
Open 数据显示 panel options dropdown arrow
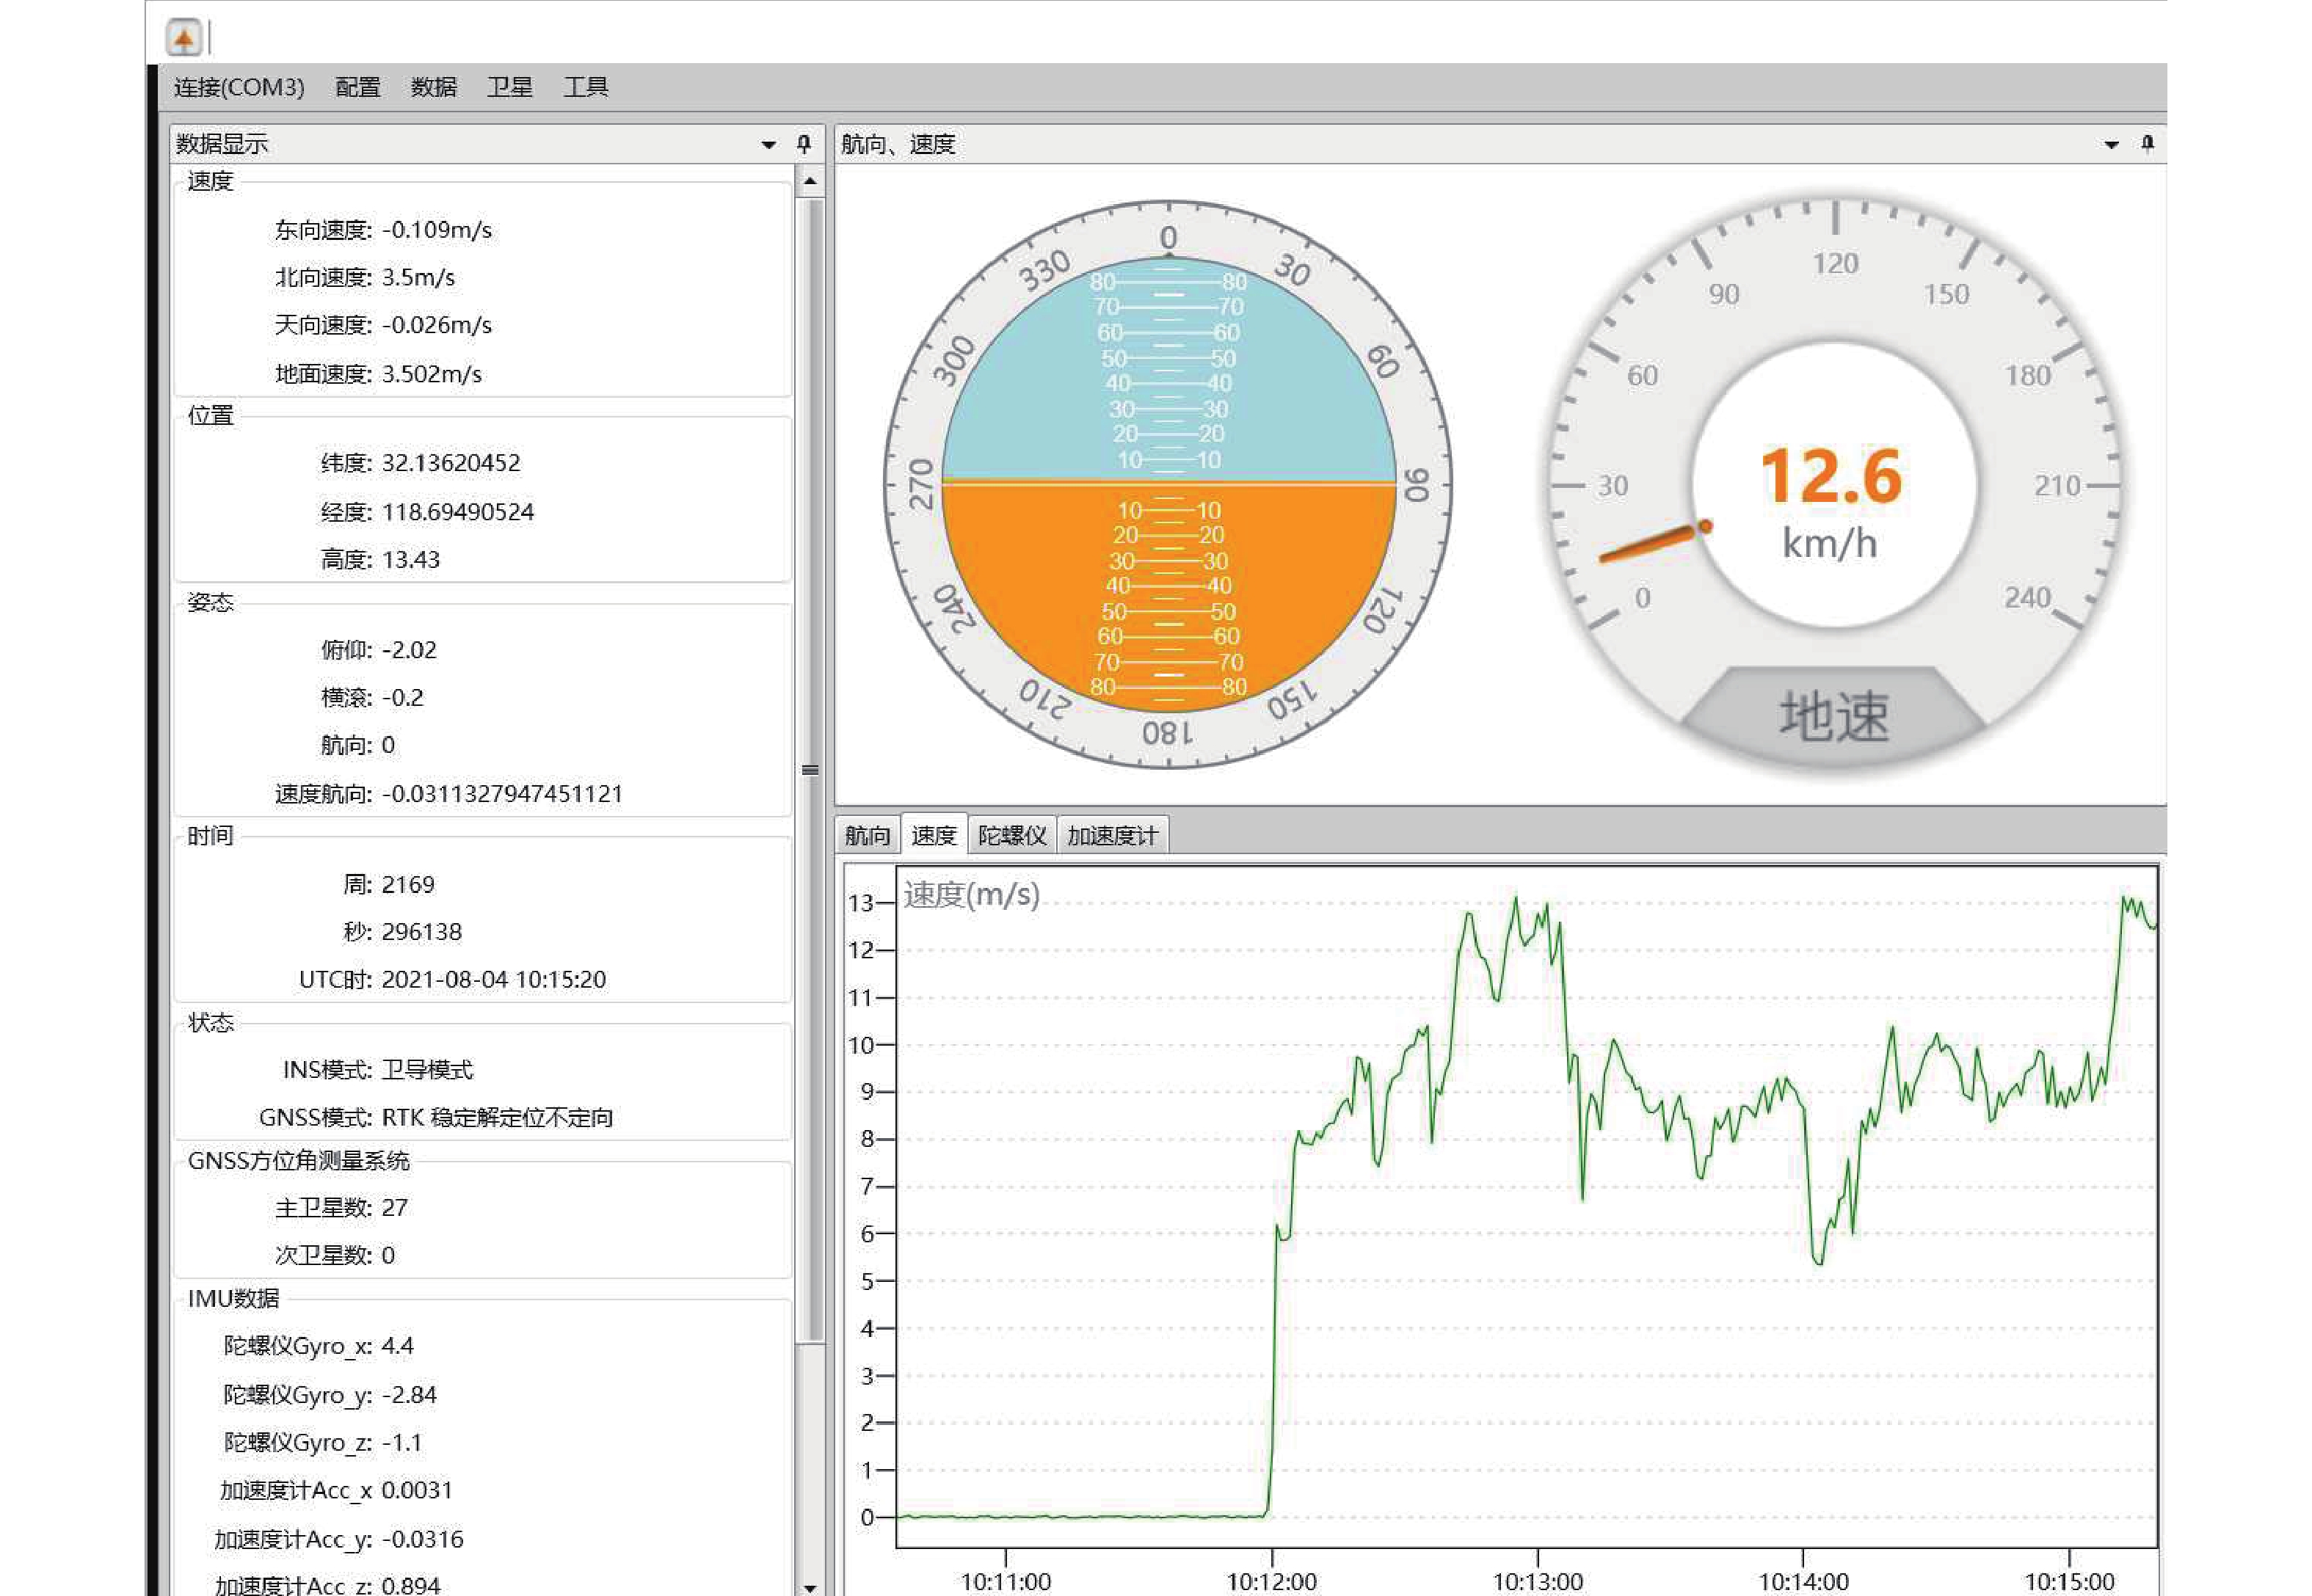click(768, 145)
